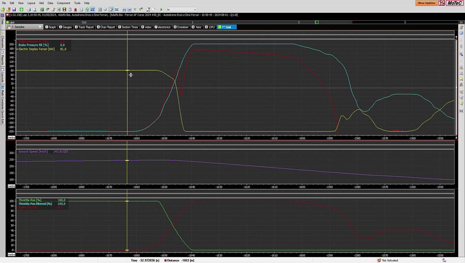This screenshot has width=465, height=263.
Task: Switch to the Graph worksheet tab
Action: tap(50, 27)
